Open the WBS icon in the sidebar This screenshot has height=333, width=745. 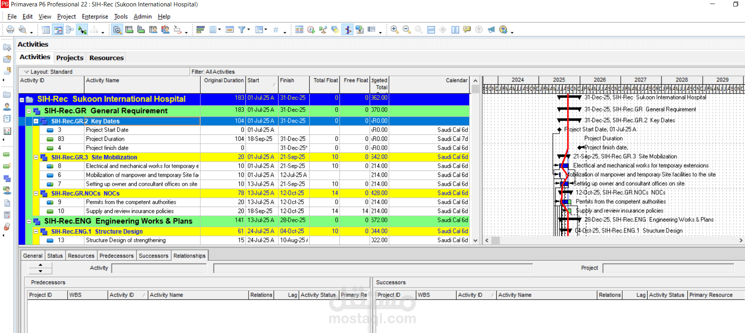7,179
